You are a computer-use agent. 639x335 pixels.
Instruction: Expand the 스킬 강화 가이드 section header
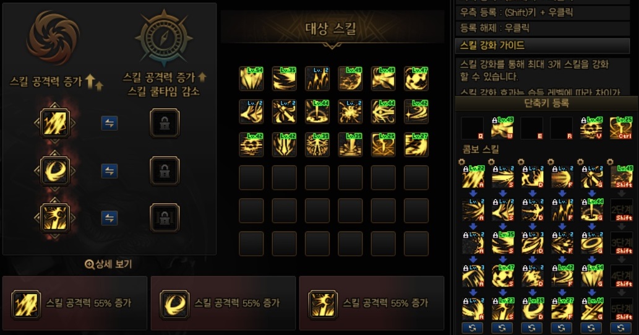pyautogui.click(x=542, y=45)
